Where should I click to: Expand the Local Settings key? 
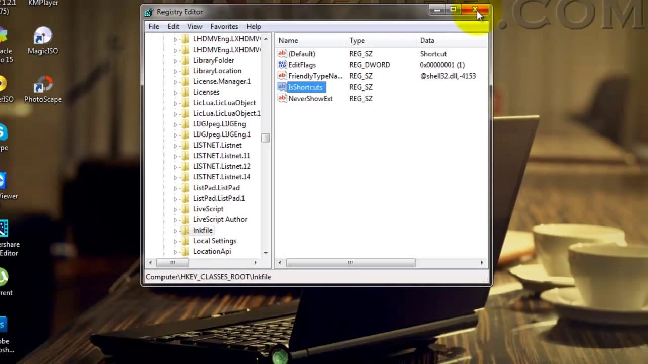point(176,241)
